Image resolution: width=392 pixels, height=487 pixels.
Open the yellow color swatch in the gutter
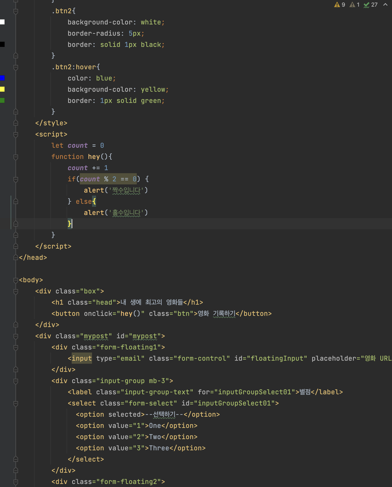(x=2, y=89)
